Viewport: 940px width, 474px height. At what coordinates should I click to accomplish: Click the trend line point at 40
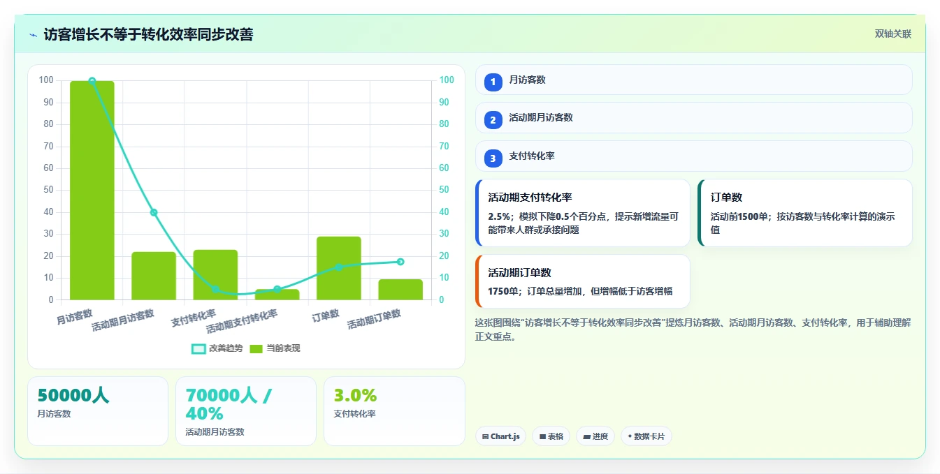(154, 212)
